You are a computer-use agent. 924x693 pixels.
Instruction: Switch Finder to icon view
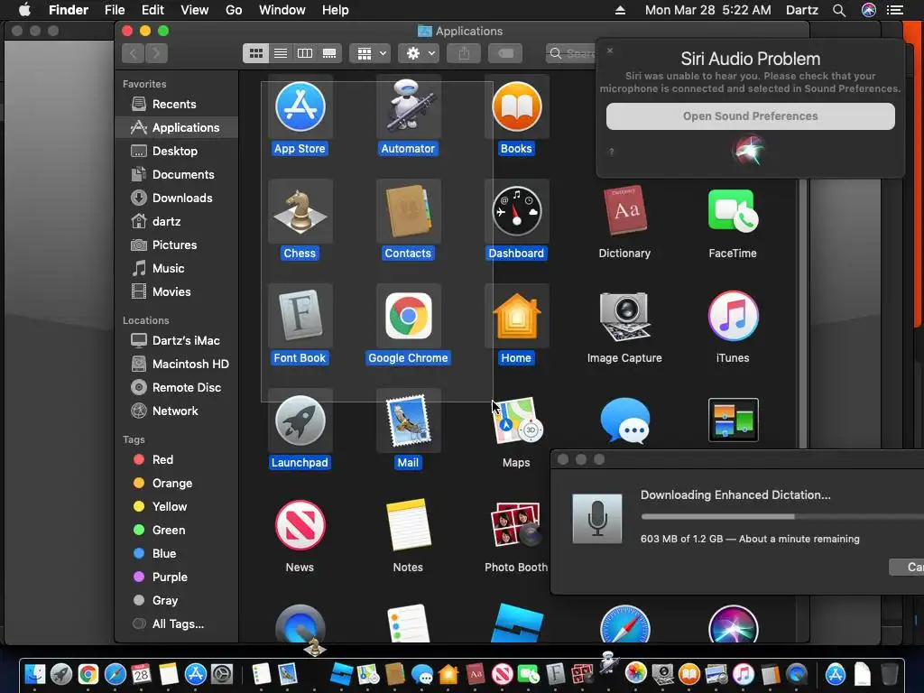tap(255, 53)
